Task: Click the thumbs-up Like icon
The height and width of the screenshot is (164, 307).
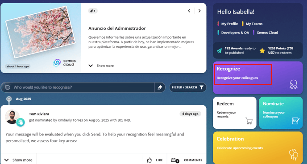Action: click(x=149, y=160)
